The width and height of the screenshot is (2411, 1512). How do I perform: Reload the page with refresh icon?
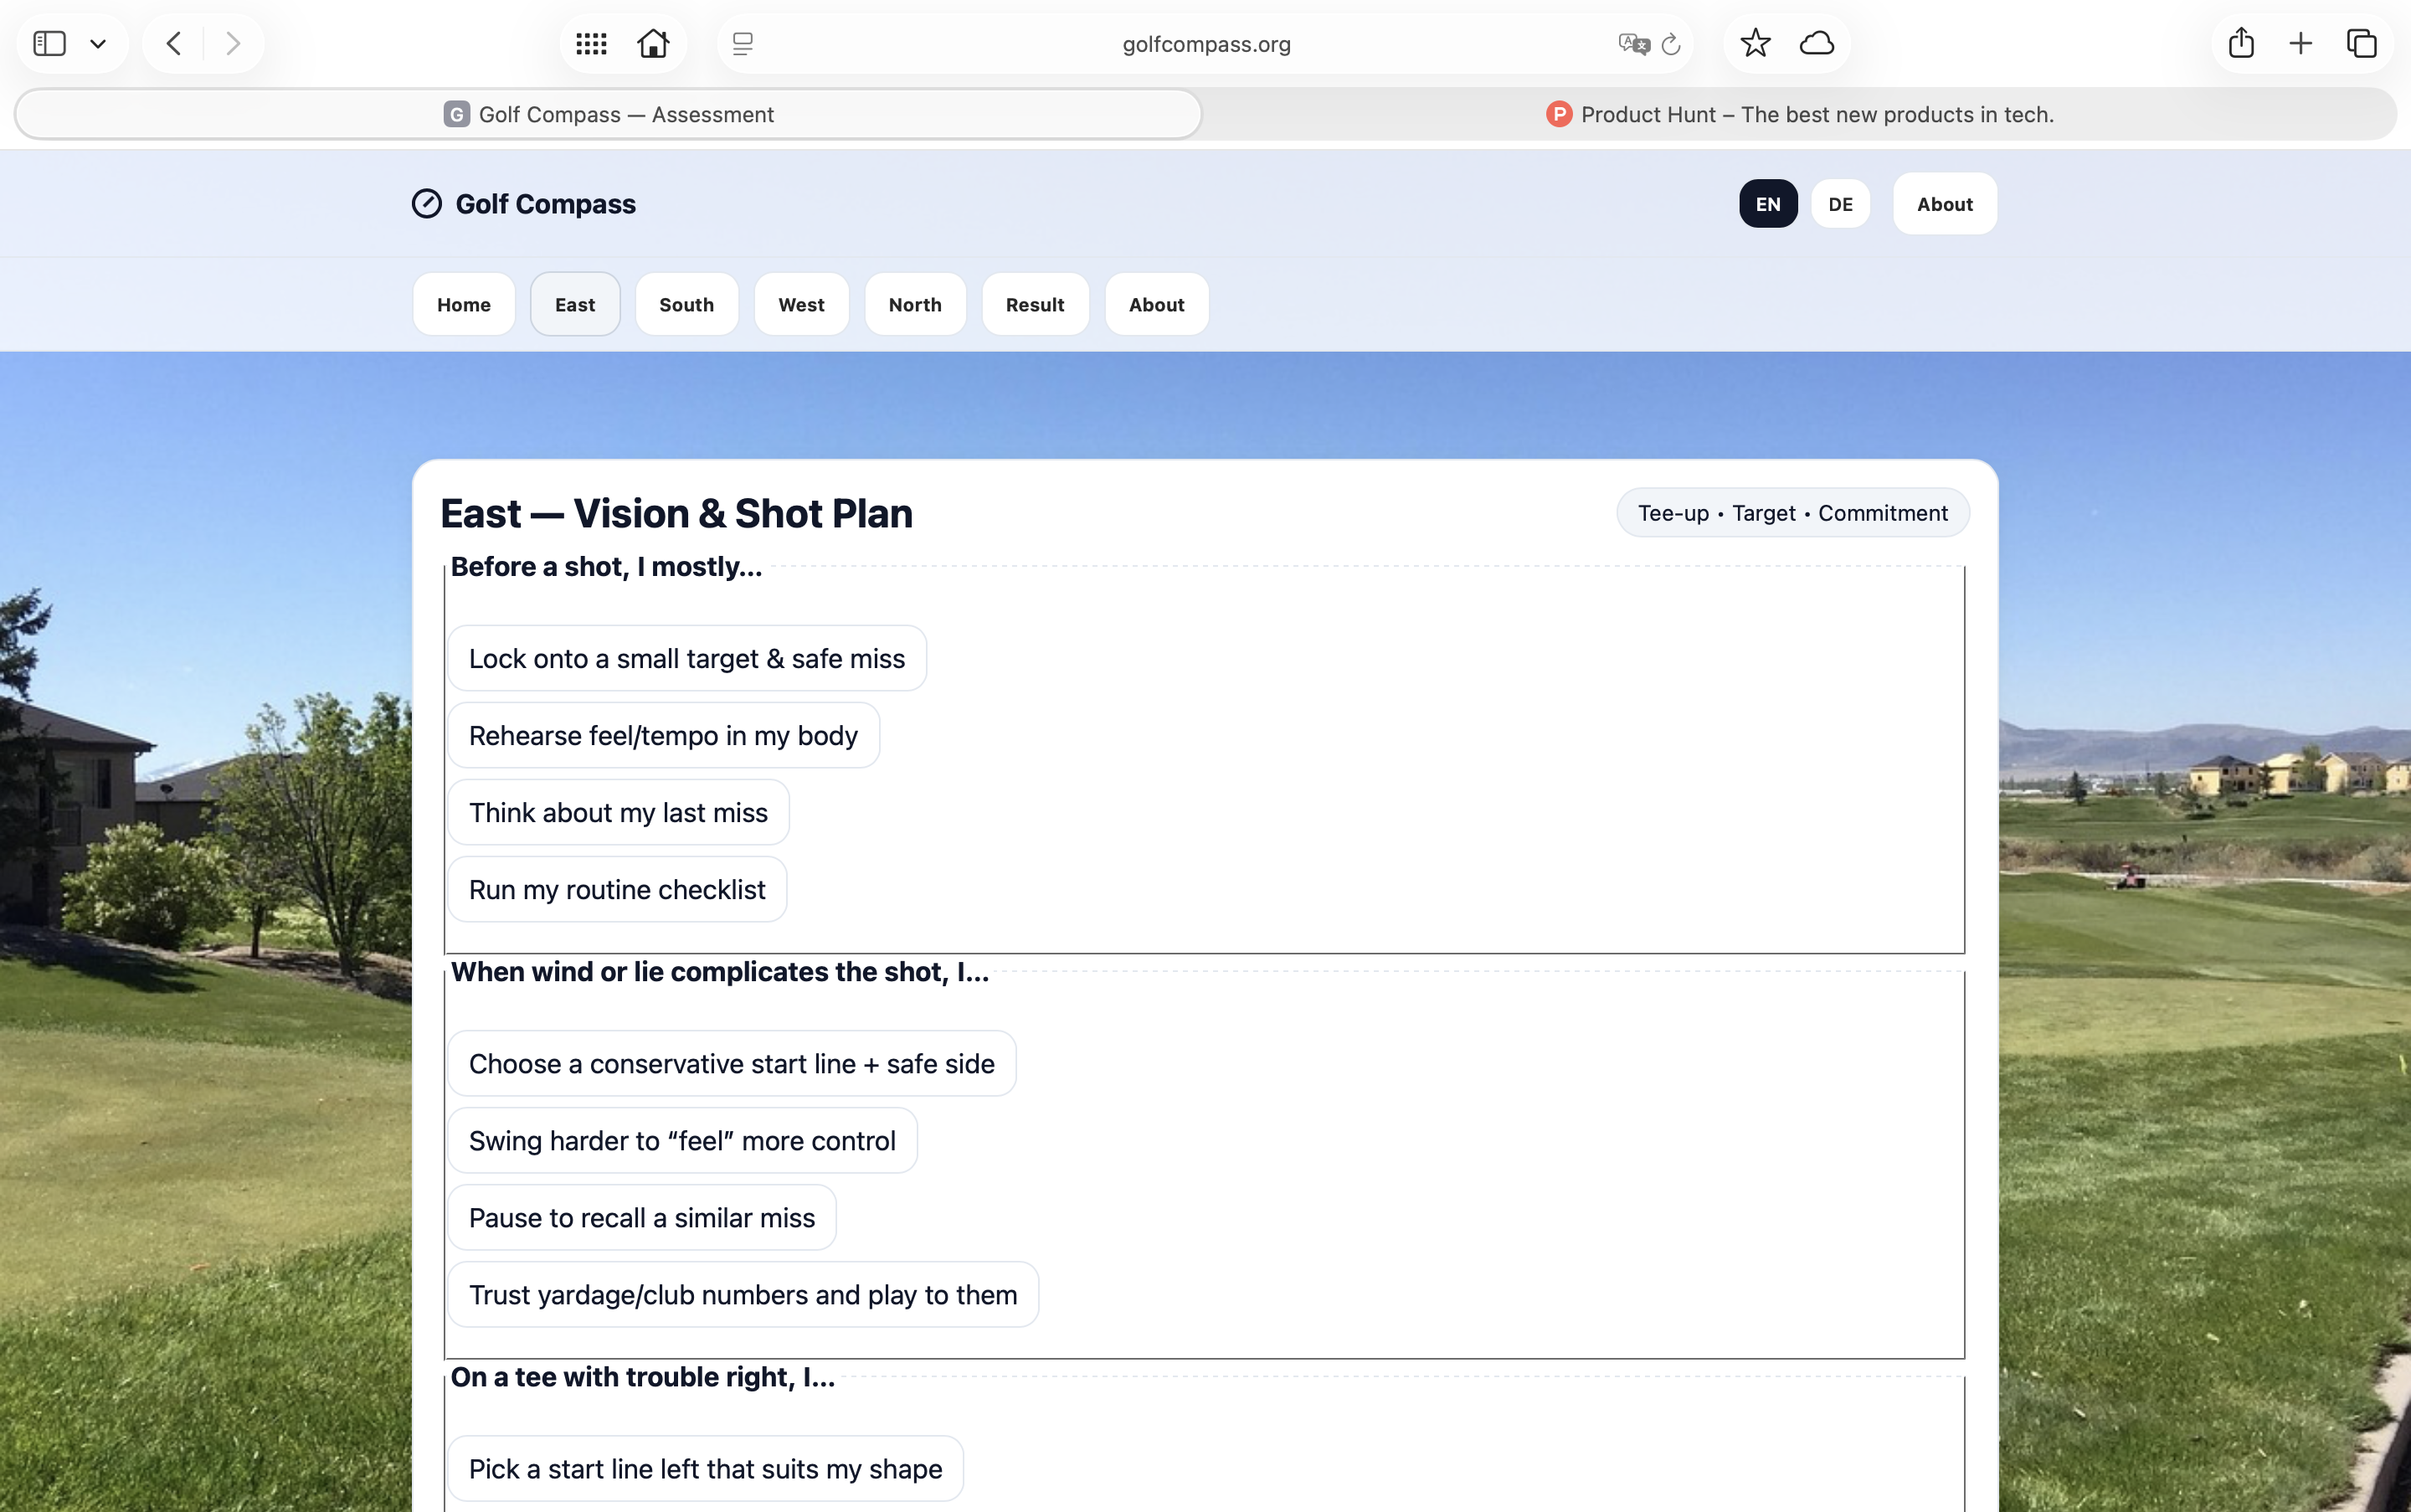tap(1671, 44)
